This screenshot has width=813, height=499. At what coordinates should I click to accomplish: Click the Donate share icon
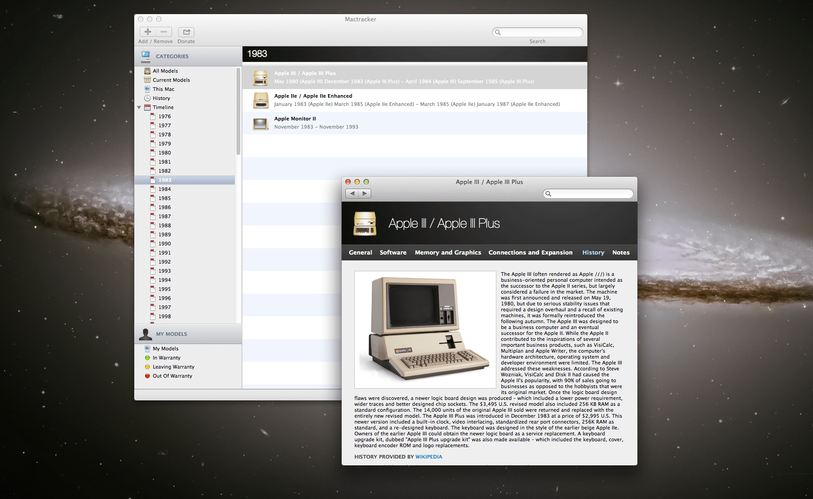pos(186,31)
